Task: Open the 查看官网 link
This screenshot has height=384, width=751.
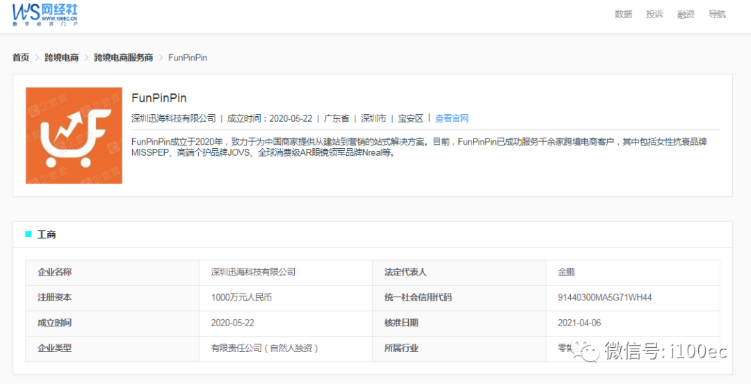Action: pos(452,118)
